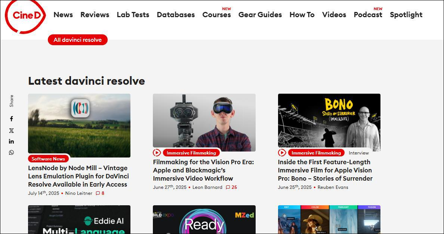
Task: Open Vision Pro headset thumbnail
Action: click(x=204, y=123)
